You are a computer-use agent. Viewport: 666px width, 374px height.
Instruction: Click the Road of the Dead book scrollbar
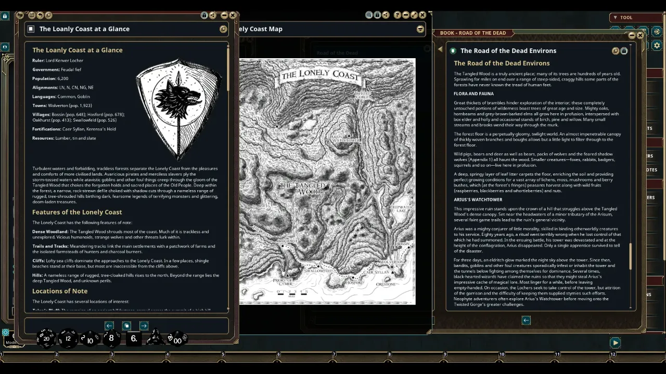(631, 256)
